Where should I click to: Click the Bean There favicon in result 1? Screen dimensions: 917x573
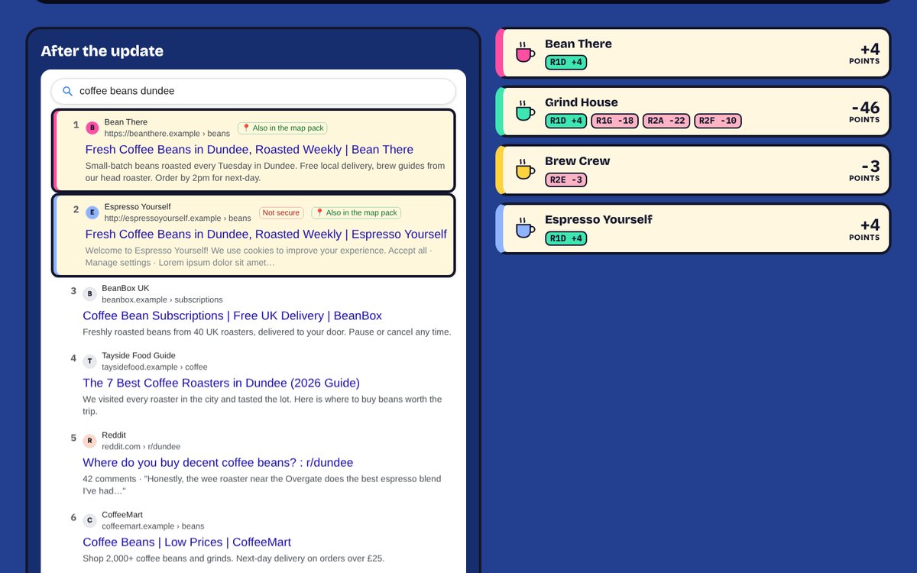(92, 128)
